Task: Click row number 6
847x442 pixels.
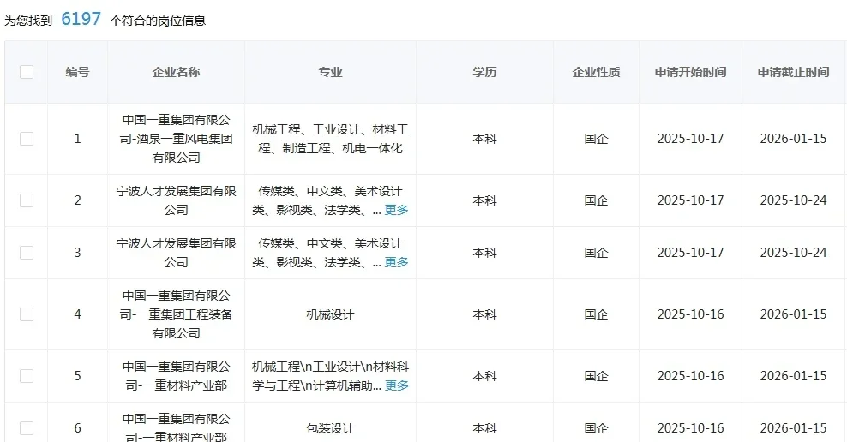Action: 77,428
